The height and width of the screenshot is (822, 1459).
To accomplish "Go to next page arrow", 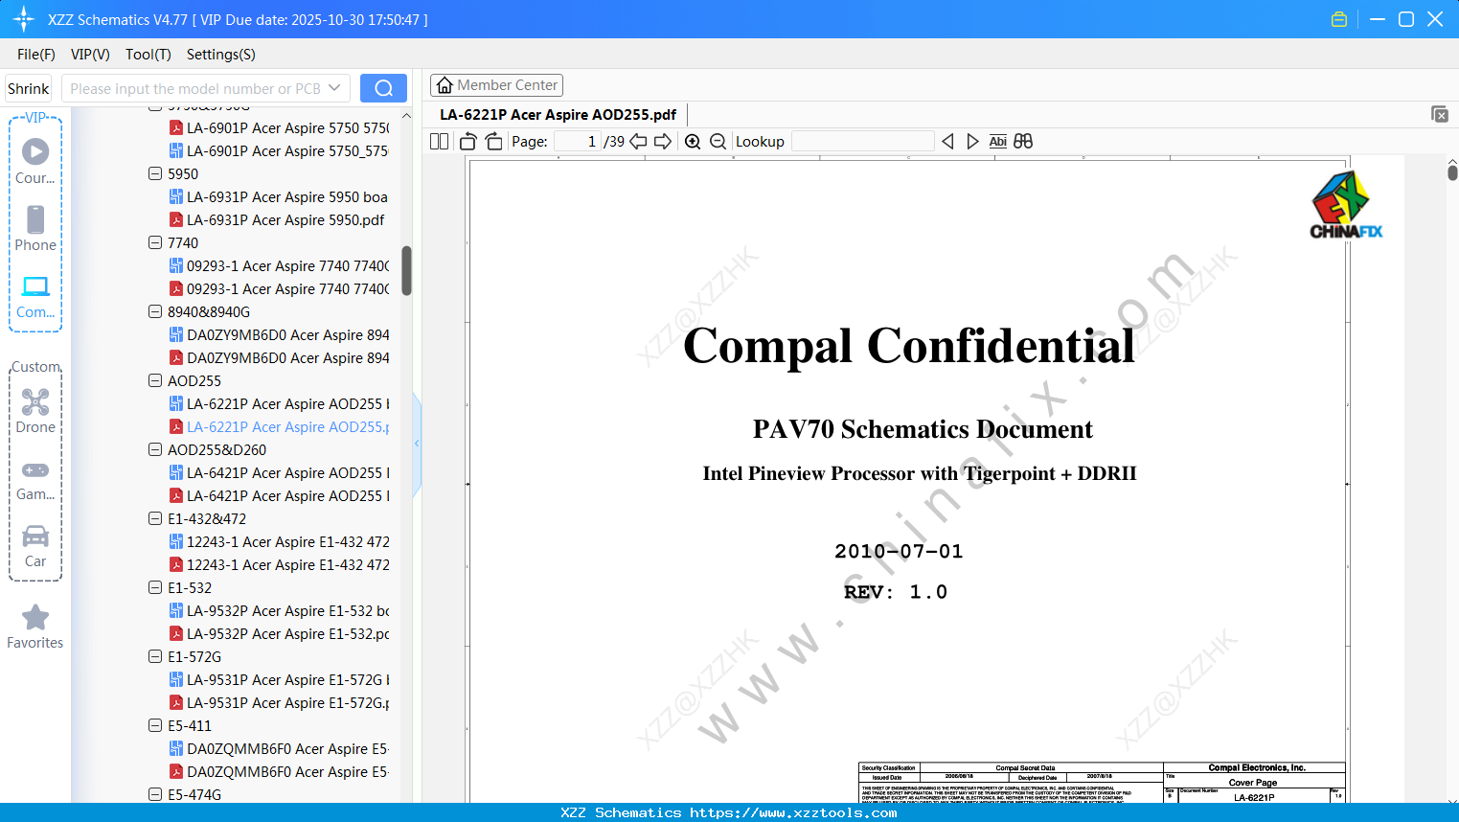I will pyautogui.click(x=663, y=142).
